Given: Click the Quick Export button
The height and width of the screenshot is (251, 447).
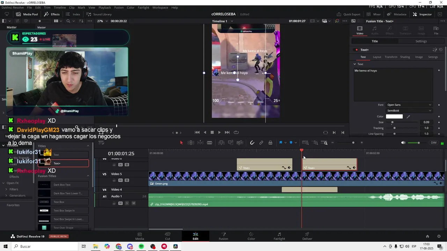Looking at the screenshot, I should (x=349, y=14).
